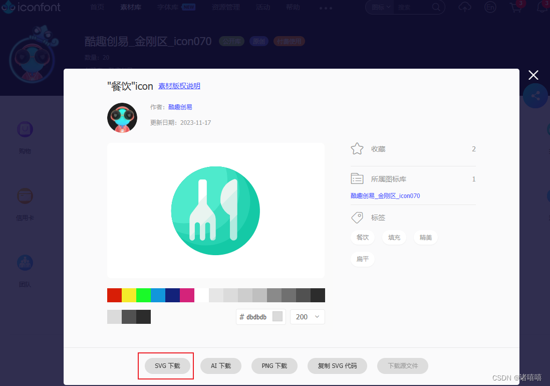Open the 帮助 nav item

pos(293,7)
